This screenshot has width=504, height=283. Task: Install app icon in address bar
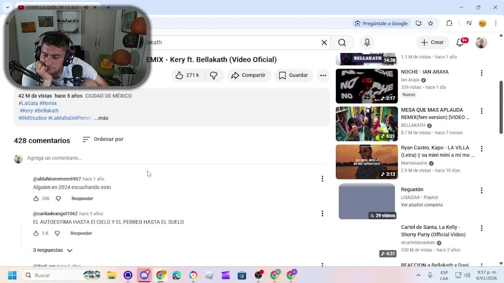[419, 24]
